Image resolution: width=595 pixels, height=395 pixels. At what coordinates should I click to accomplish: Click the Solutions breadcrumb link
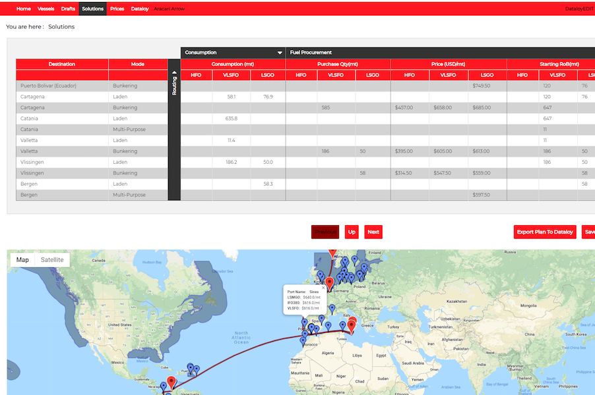coord(61,26)
